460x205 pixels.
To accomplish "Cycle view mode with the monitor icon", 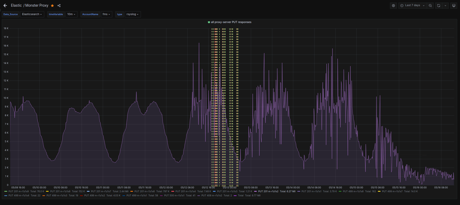I will 454,5.
